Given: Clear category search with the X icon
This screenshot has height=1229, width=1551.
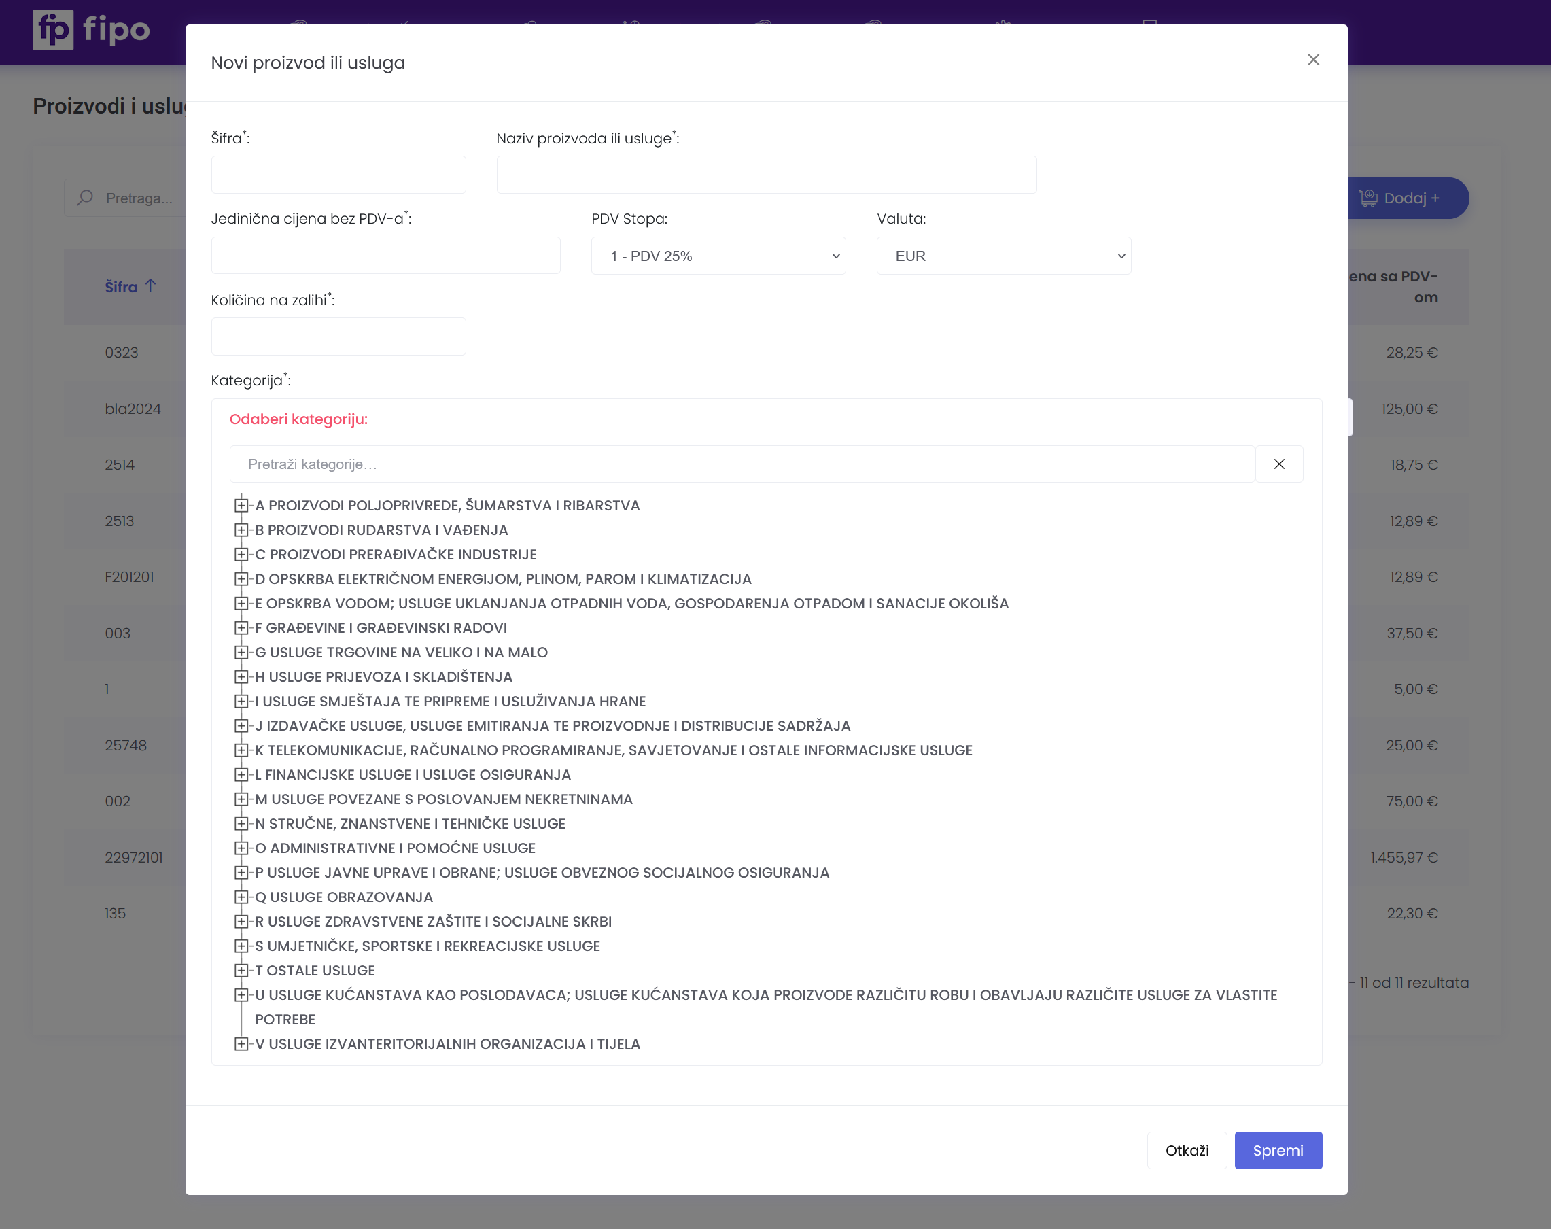Looking at the screenshot, I should [1278, 464].
